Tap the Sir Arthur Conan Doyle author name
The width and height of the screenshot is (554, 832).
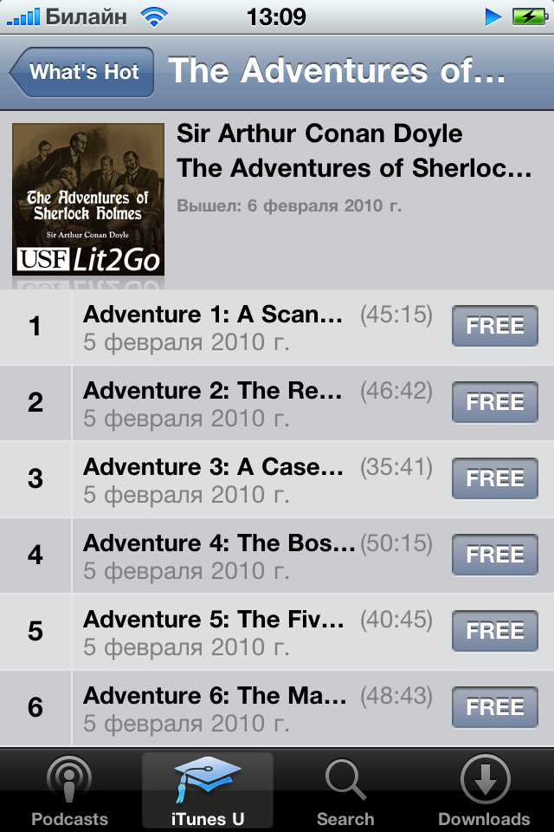(319, 133)
